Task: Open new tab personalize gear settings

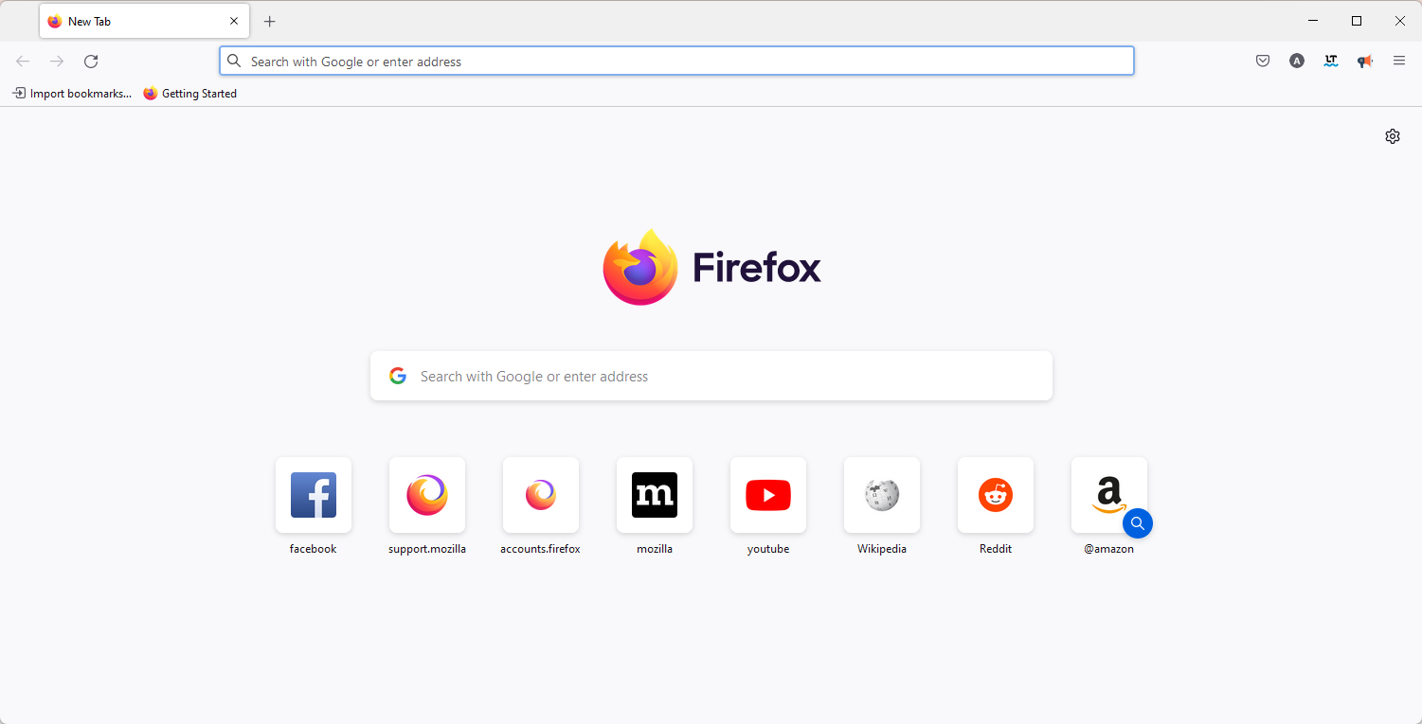Action: 1393,136
